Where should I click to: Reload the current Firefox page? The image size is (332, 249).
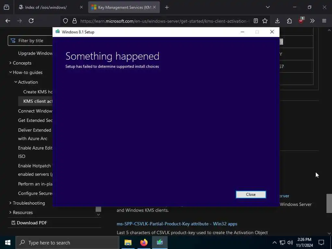click(x=31, y=21)
